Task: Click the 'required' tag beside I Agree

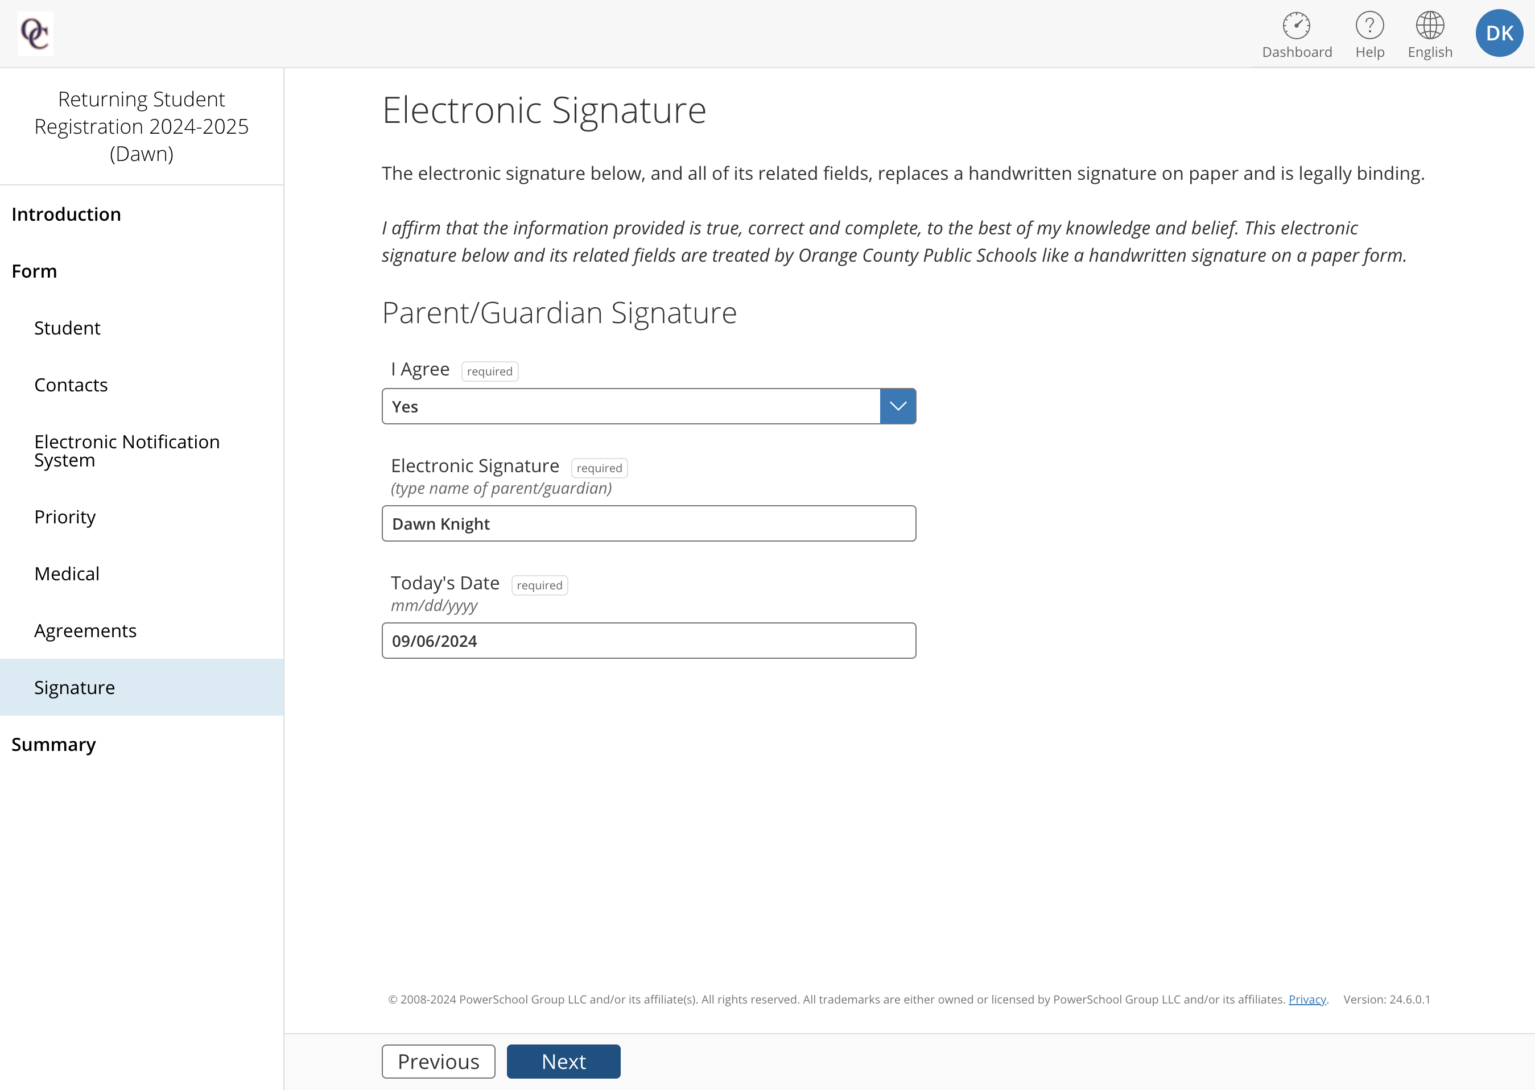Action: (490, 371)
